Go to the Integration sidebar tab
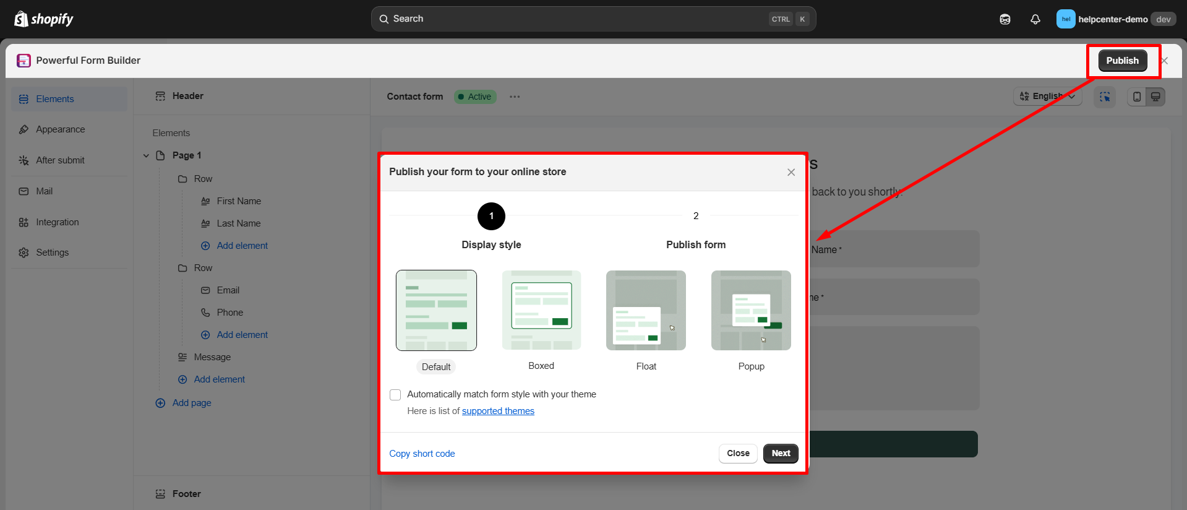The width and height of the screenshot is (1187, 510). 57,222
